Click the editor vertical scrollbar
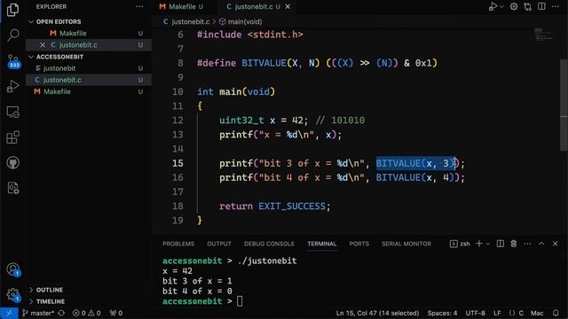The height and width of the screenshot is (319, 568). click(x=564, y=105)
